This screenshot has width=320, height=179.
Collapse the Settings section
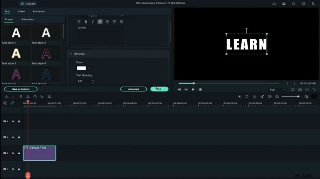tap(71, 54)
